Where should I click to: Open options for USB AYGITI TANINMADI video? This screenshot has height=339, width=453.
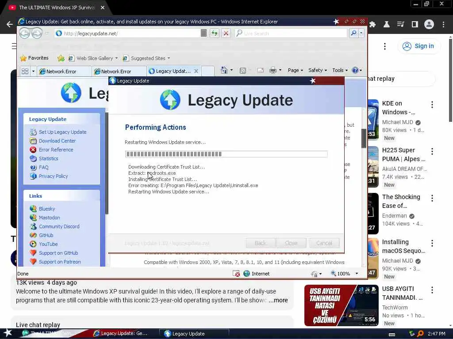point(432,290)
